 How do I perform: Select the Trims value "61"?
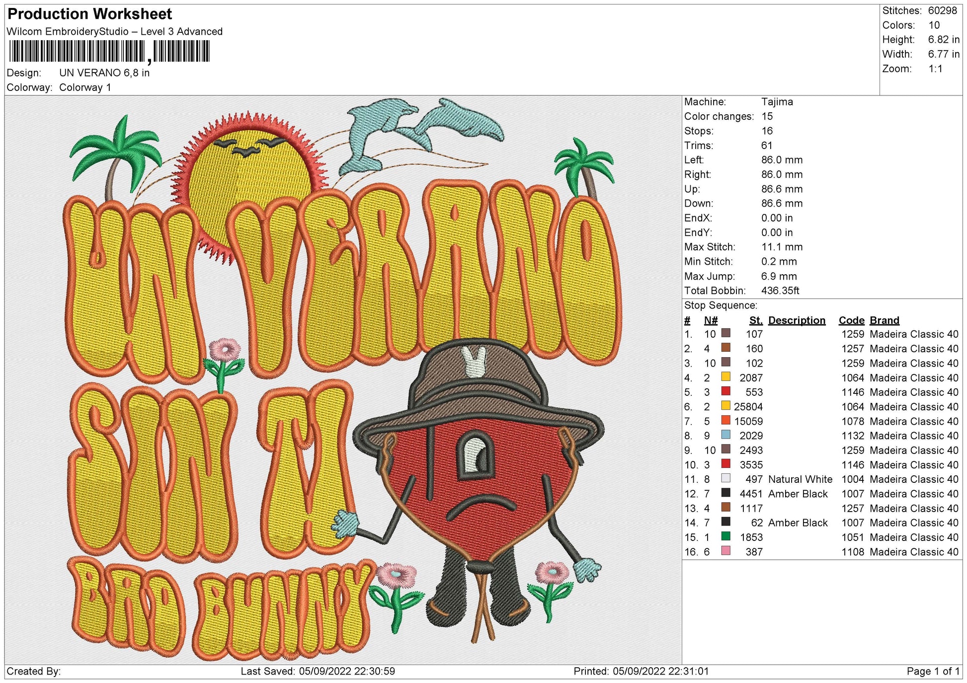click(x=767, y=146)
